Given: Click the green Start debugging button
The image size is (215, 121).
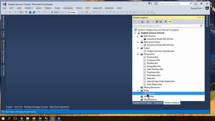Looking at the screenshot, I should 52,12.
